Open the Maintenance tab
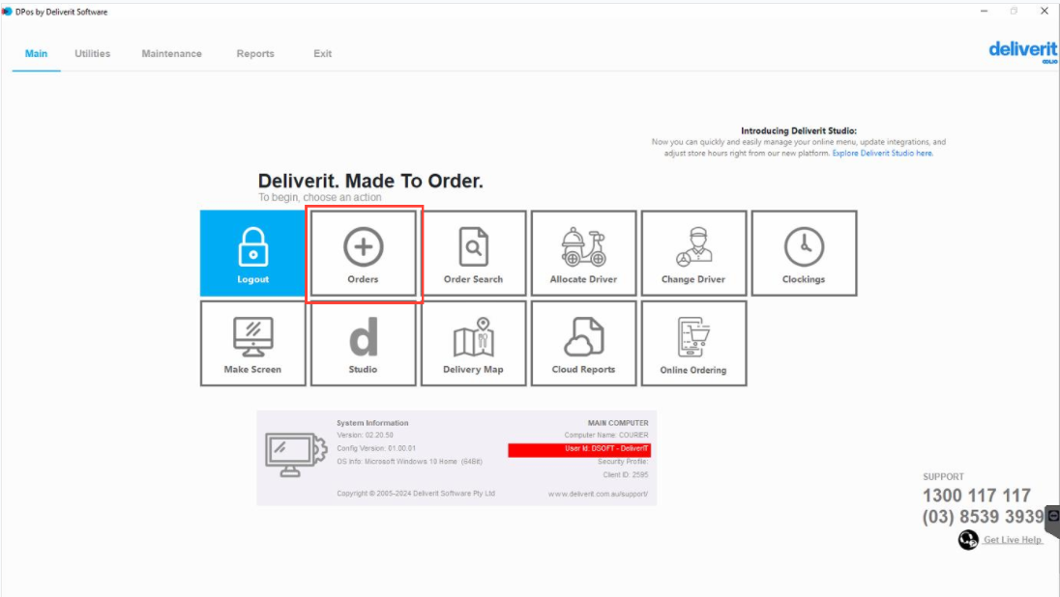 (x=172, y=53)
